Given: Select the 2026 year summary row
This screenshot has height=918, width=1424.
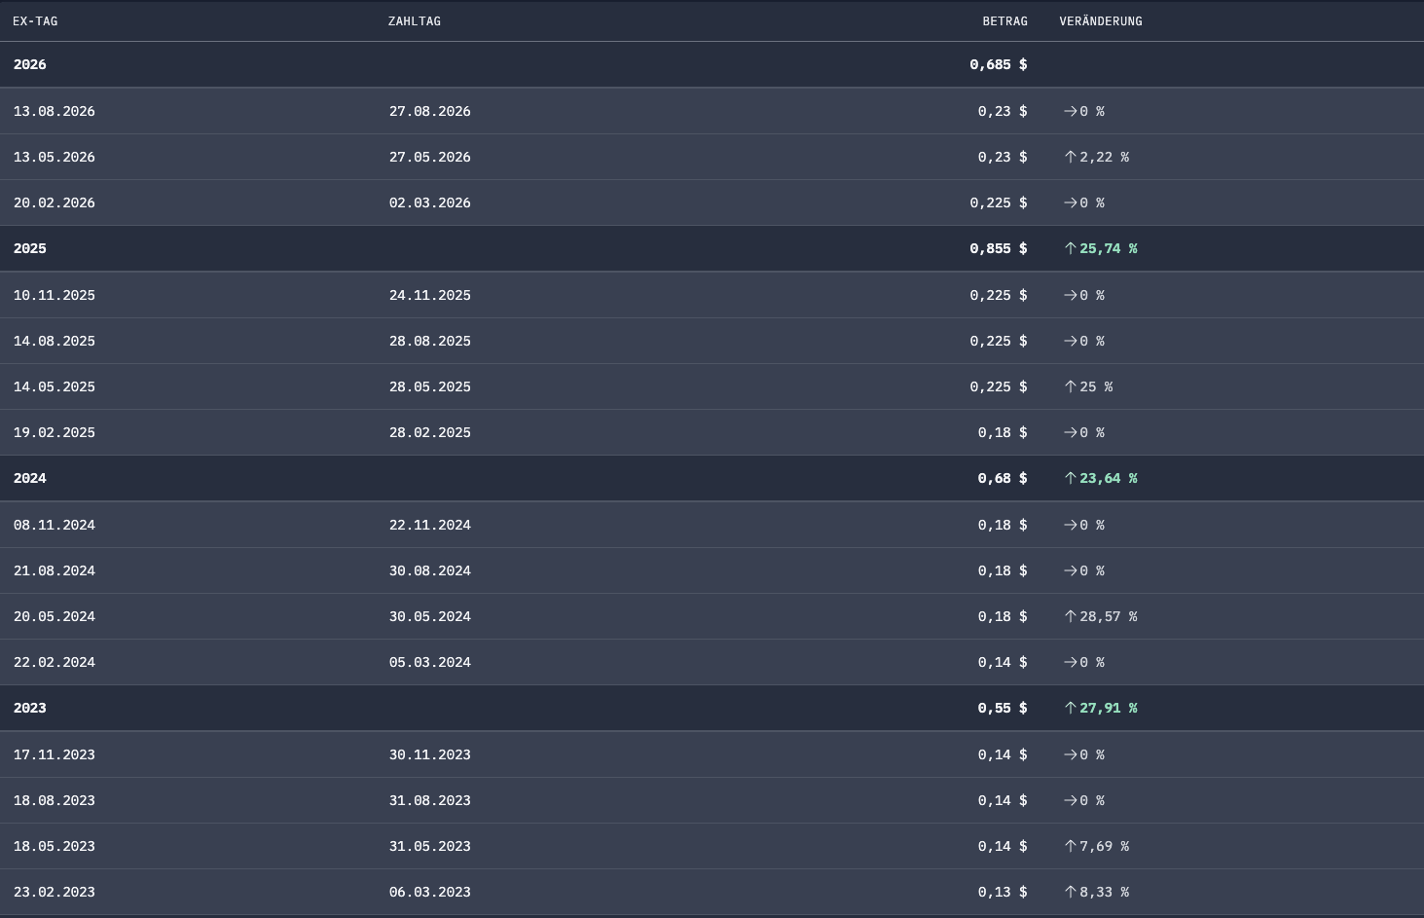Looking at the screenshot, I should pyautogui.click(x=712, y=64).
